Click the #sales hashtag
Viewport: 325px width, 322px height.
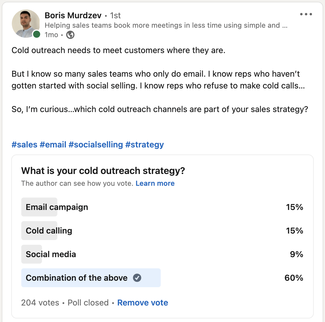[x=25, y=145]
